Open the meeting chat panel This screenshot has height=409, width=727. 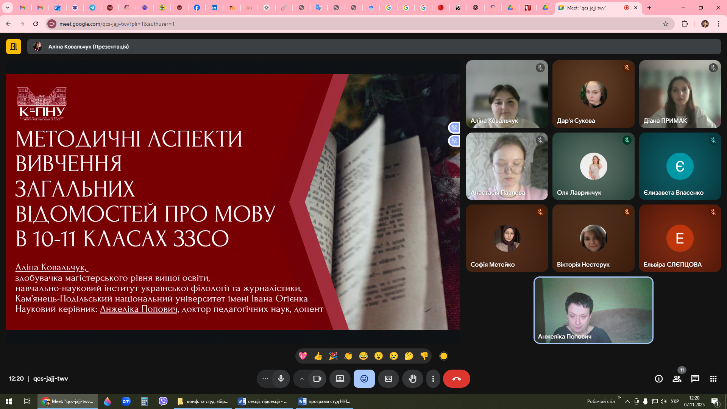tap(695, 379)
